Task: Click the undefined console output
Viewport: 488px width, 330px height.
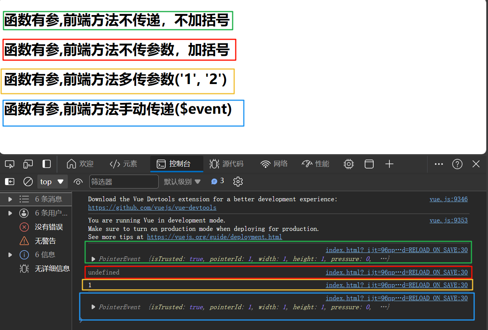Action: point(104,272)
